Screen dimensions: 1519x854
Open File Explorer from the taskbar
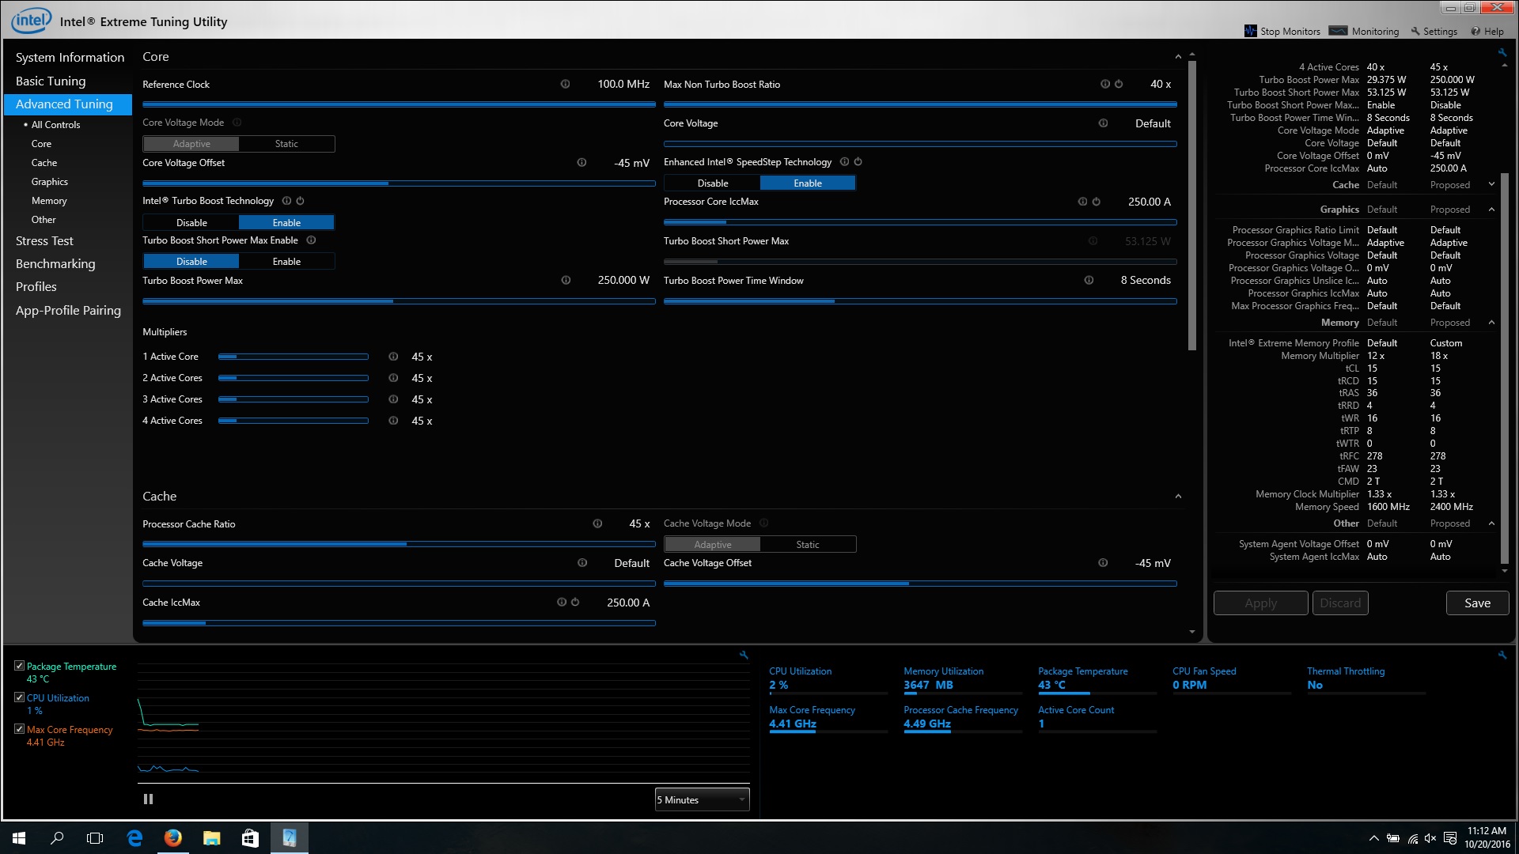pos(211,838)
